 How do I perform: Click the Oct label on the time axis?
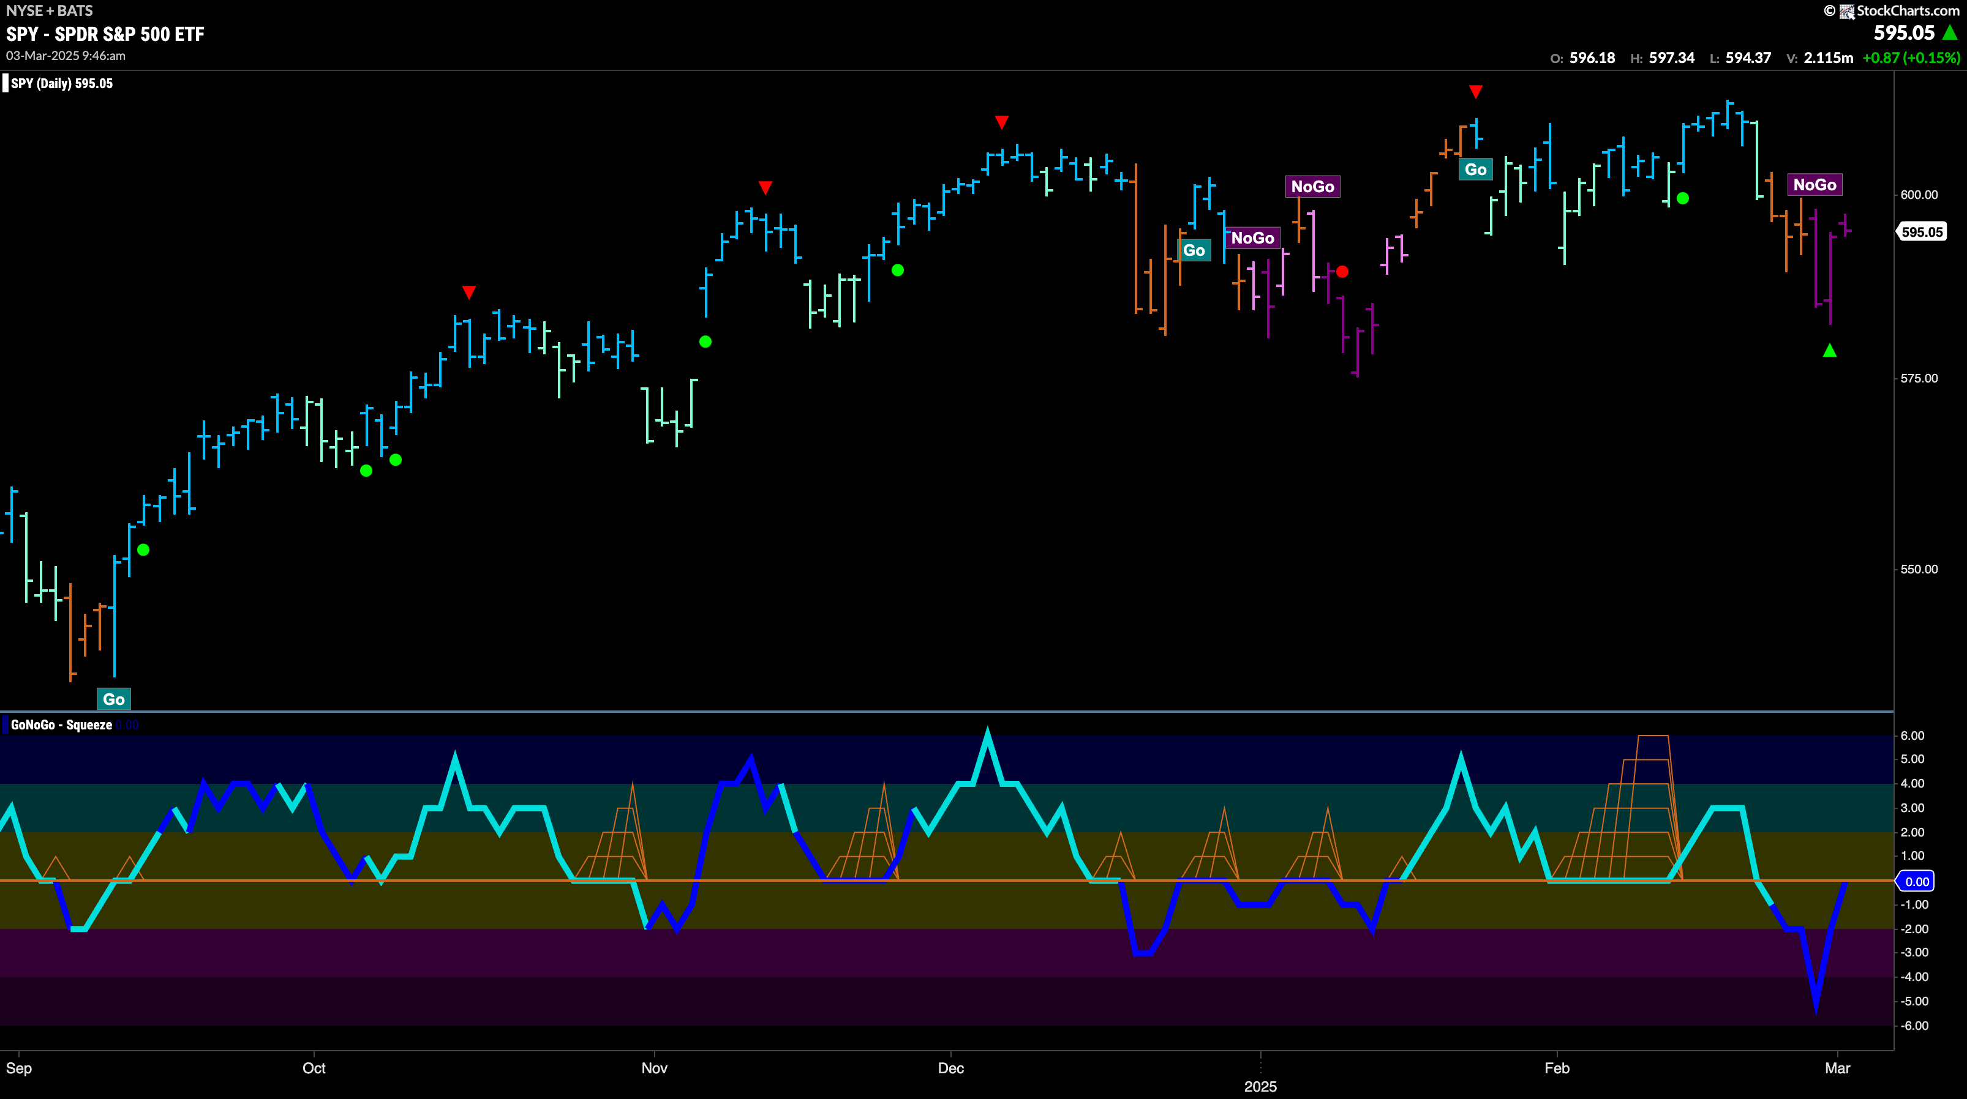(314, 1068)
